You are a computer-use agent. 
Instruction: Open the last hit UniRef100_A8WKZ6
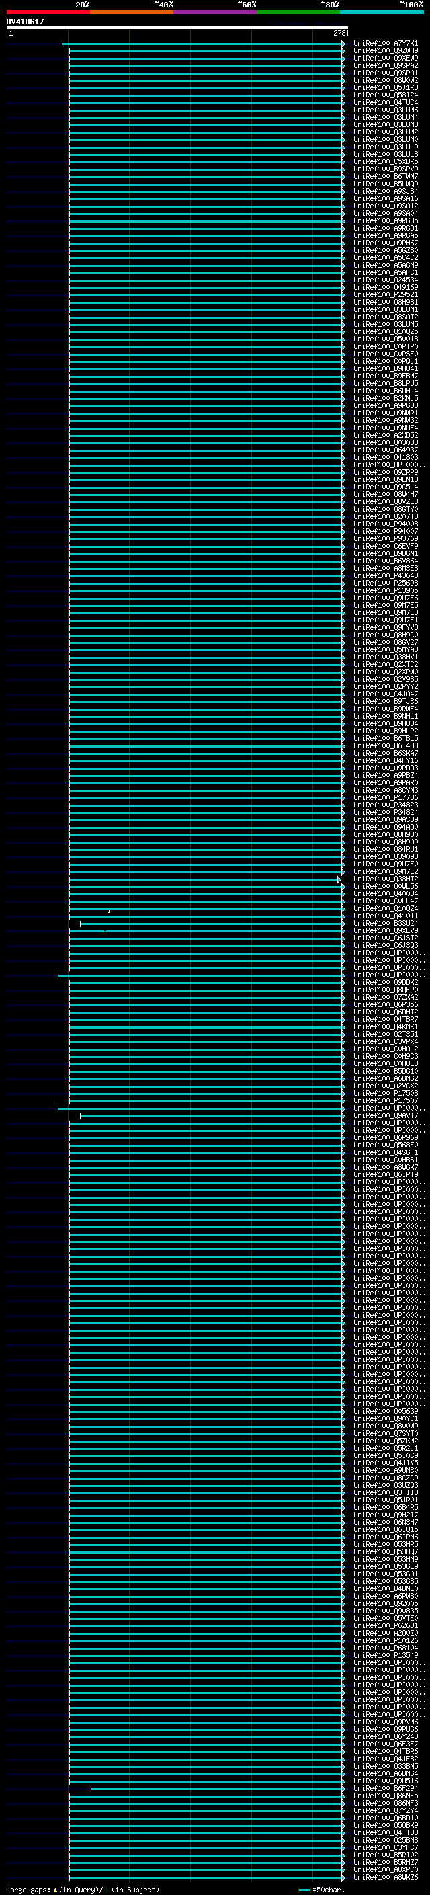click(x=385, y=1878)
